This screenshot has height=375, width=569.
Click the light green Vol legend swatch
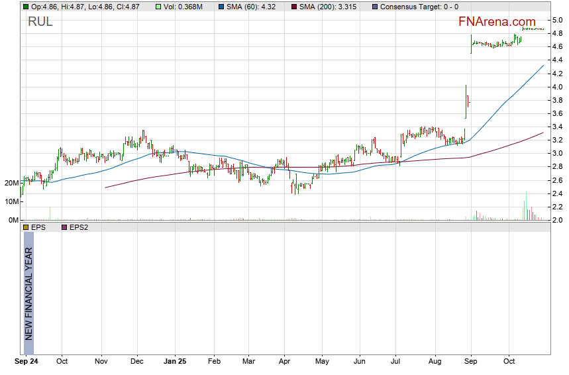coord(158,7)
